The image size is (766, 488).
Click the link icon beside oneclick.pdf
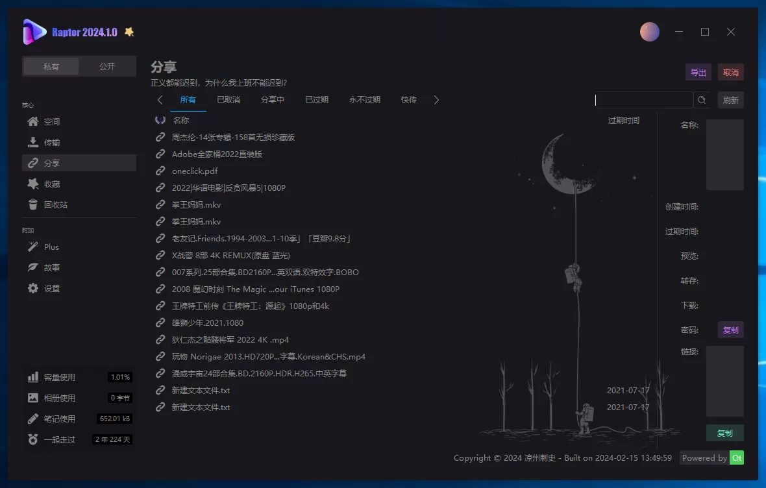point(160,171)
